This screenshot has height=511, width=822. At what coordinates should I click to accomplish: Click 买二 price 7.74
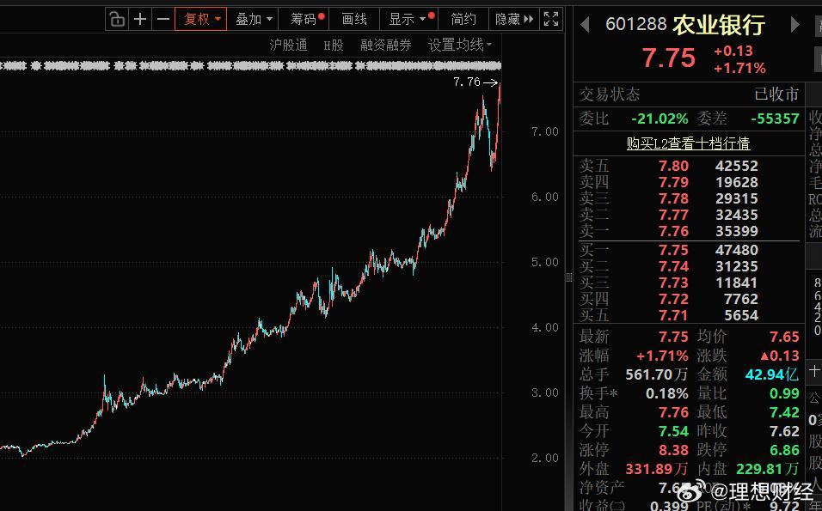point(673,266)
